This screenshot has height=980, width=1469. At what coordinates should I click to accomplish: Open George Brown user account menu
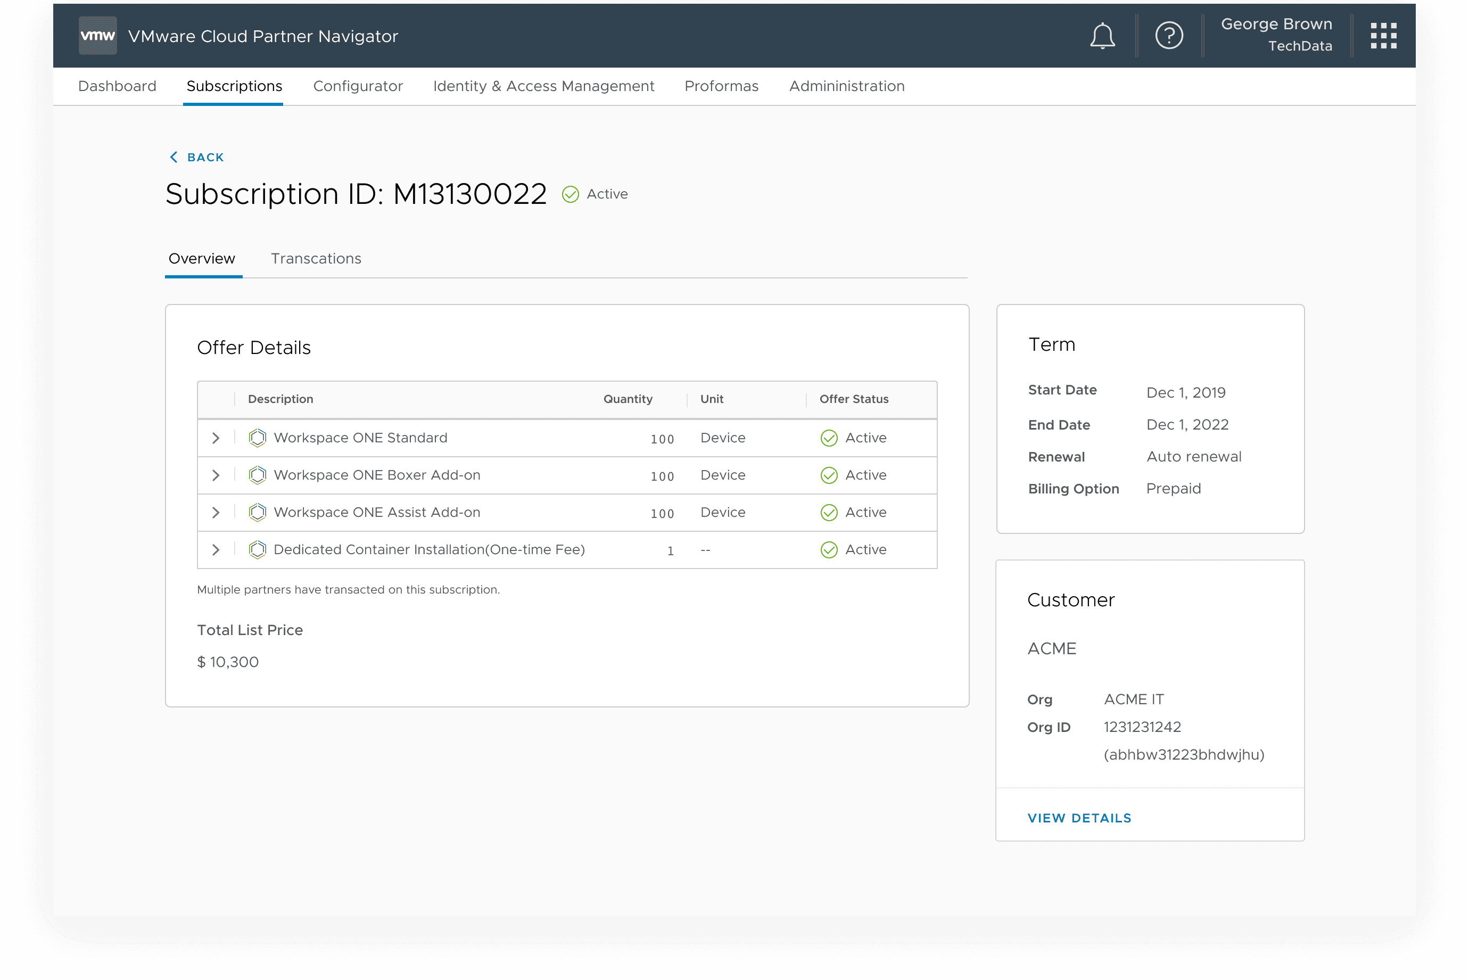[1276, 35]
